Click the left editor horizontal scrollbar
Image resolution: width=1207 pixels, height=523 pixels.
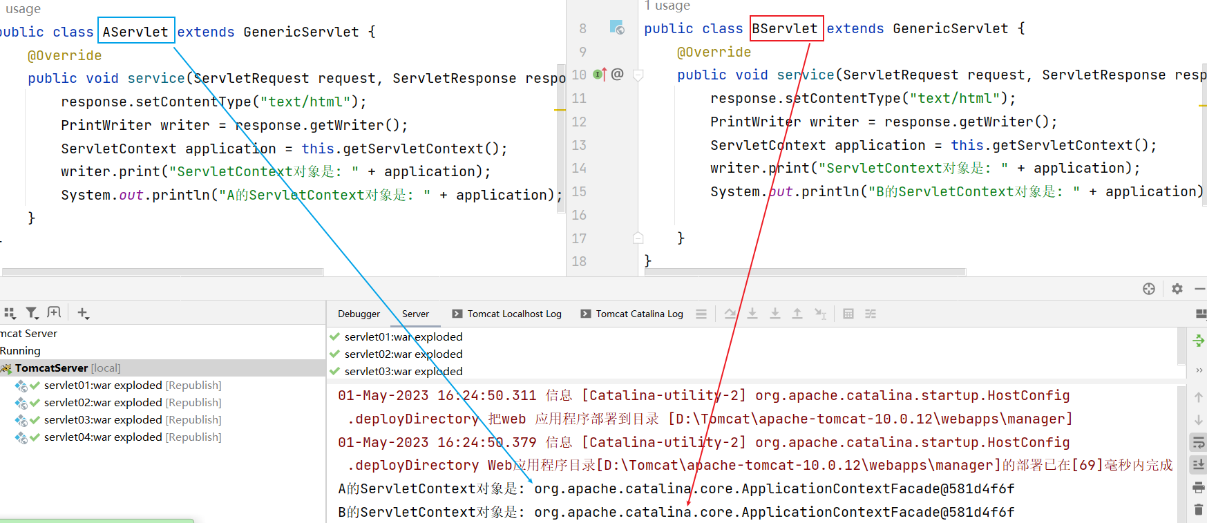[x=162, y=272]
